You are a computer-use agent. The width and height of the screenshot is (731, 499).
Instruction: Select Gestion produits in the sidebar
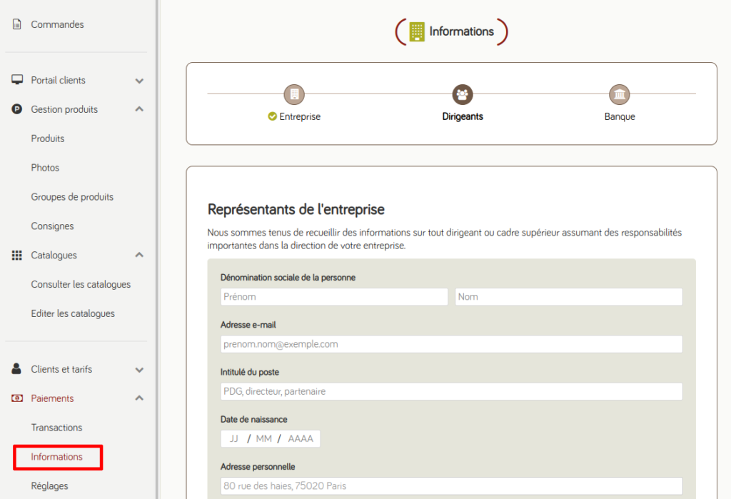(x=64, y=109)
